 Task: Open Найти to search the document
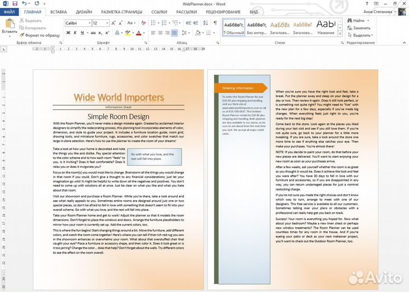tap(356, 20)
